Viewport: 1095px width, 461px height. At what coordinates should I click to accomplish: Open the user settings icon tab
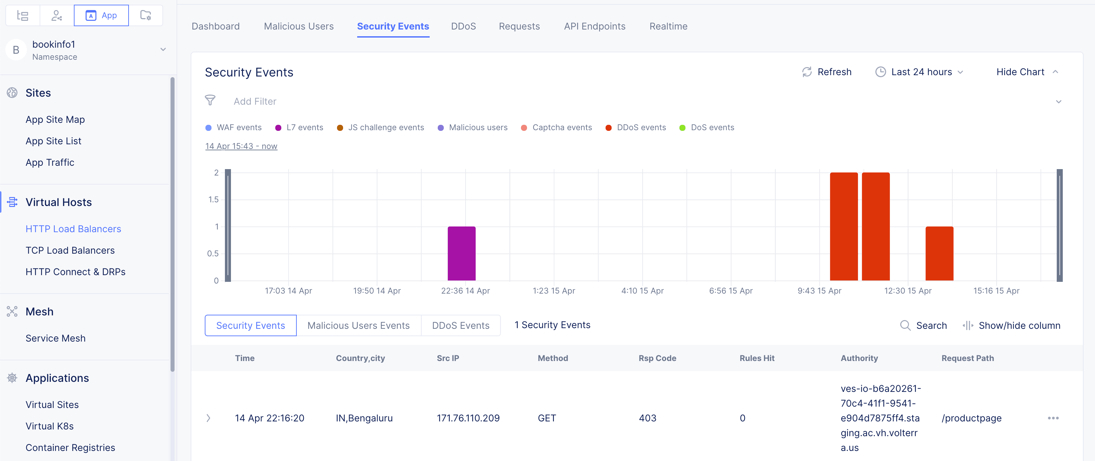56,16
